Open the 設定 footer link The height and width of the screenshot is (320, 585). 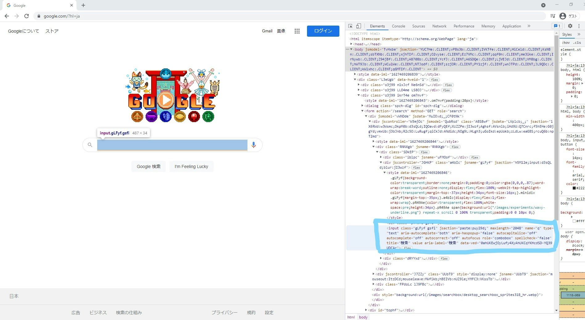(269, 313)
